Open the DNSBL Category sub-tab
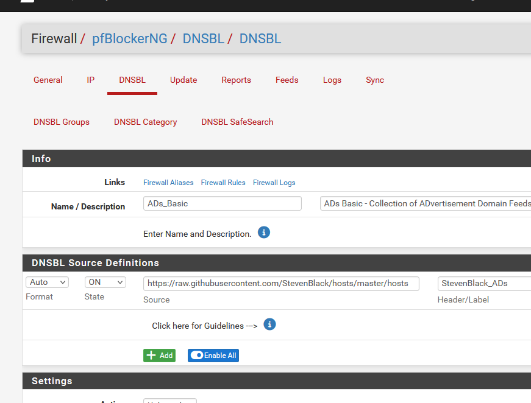Viewport: 531px width, 403px height. pyautogui.click(x=145, y=122)
